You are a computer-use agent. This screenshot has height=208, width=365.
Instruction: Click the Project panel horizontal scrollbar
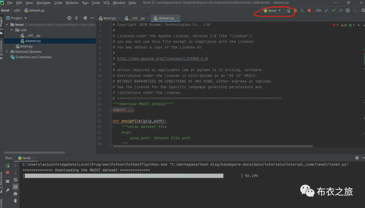[x=34, y=153]
